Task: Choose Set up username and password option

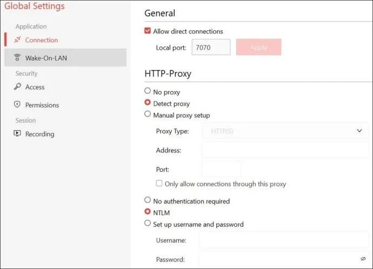Action: click(x=148, y=223)
